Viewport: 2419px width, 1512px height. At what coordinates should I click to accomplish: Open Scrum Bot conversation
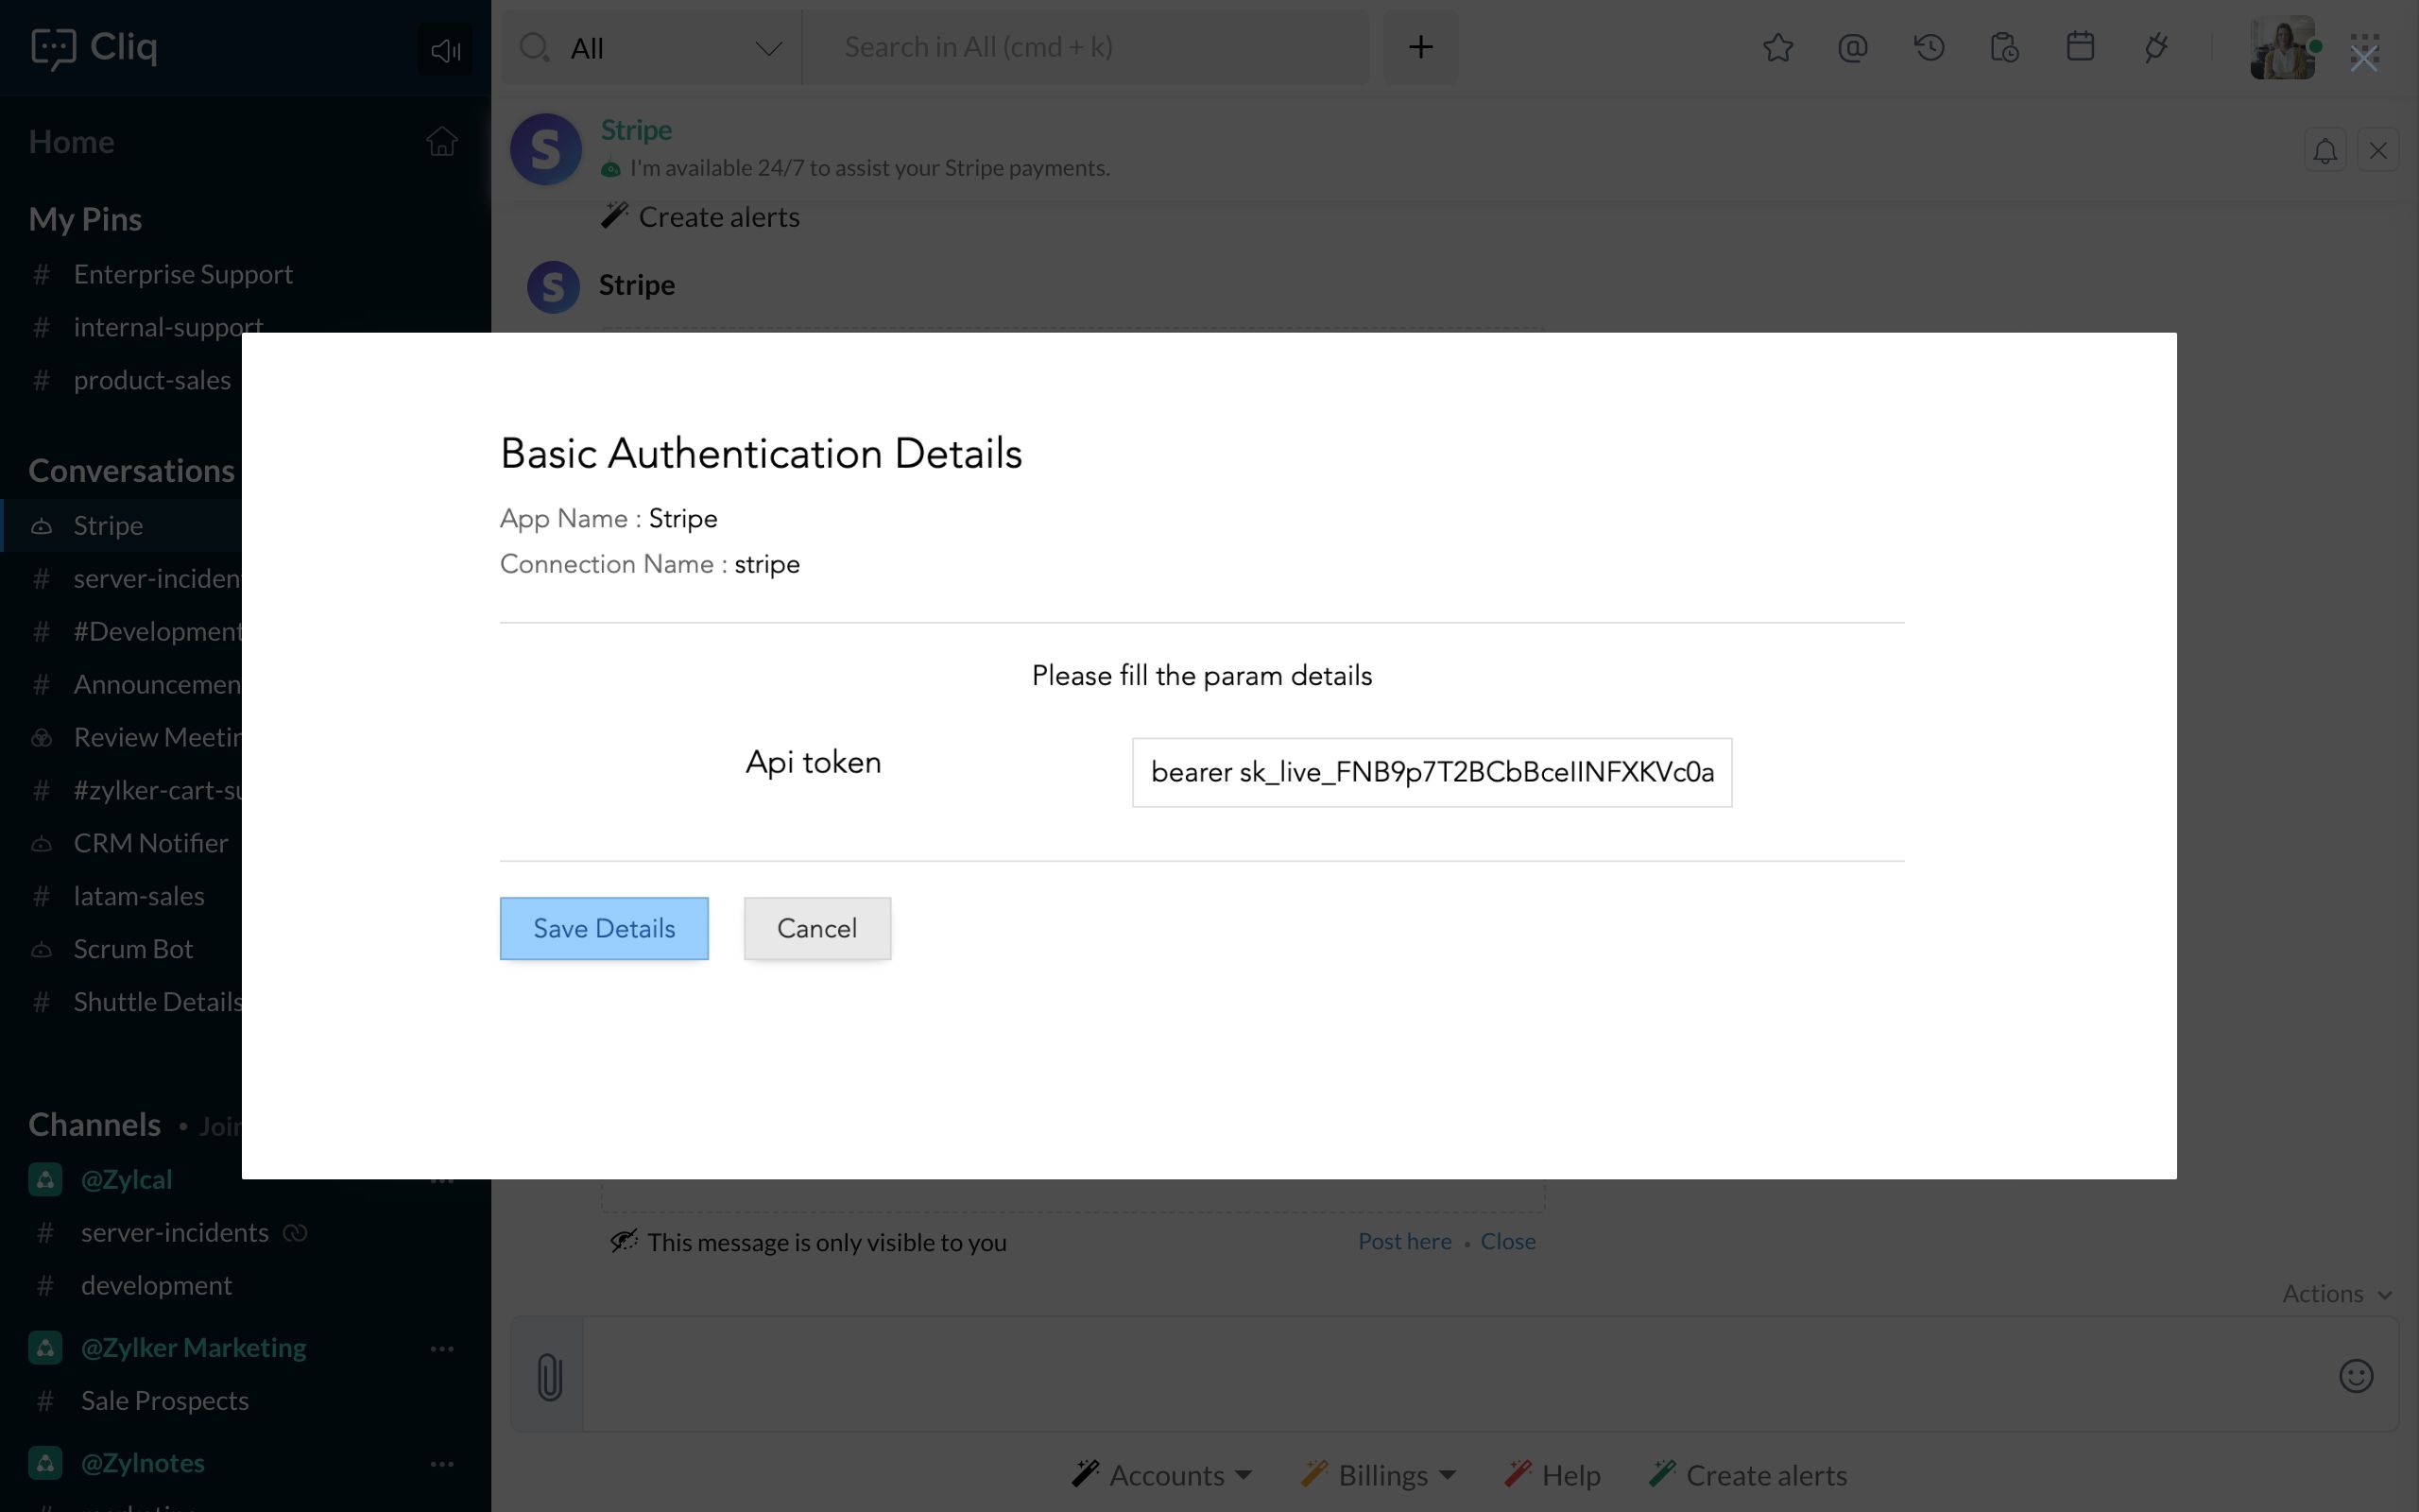[133, 949]
